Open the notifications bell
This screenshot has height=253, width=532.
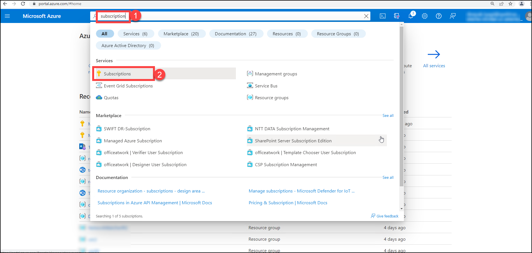(411, 16)
